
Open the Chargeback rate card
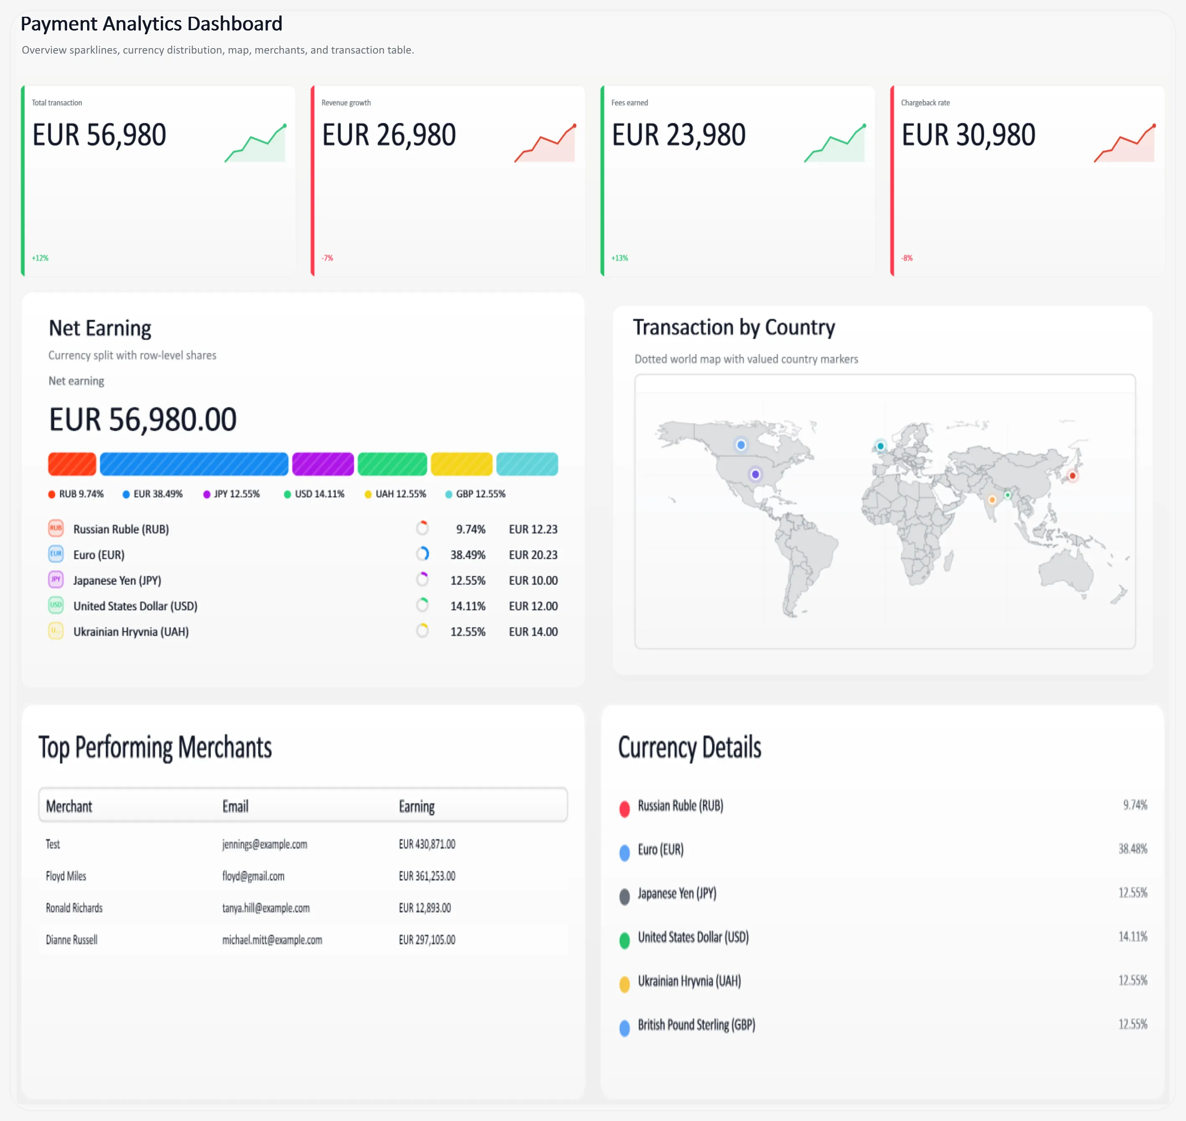[x=1028, y=180]
